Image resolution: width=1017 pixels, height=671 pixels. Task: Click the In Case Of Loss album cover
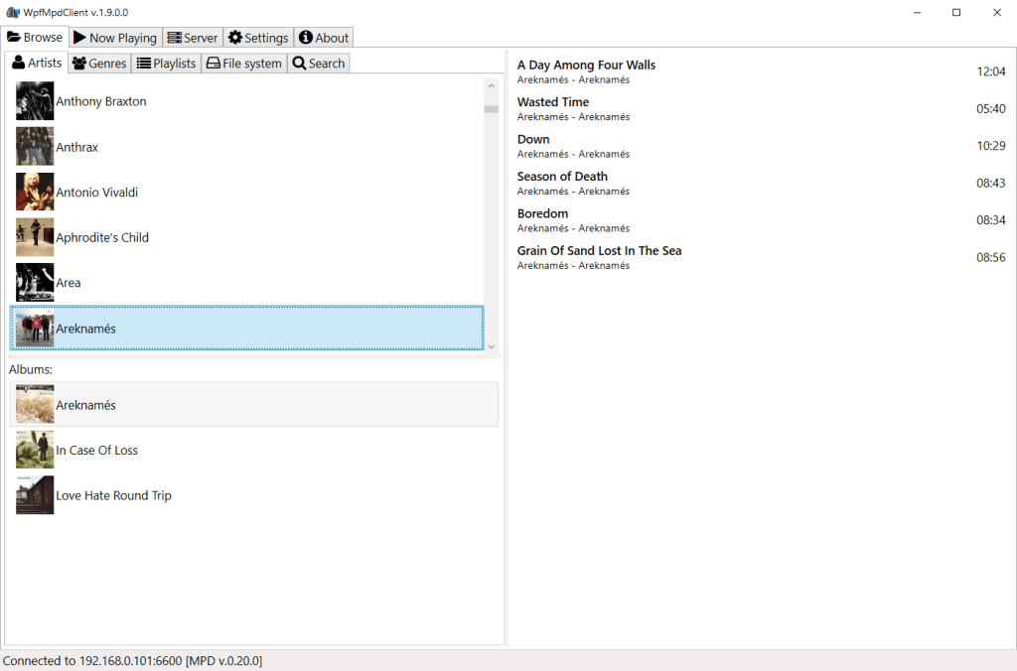tap(35, 450)
